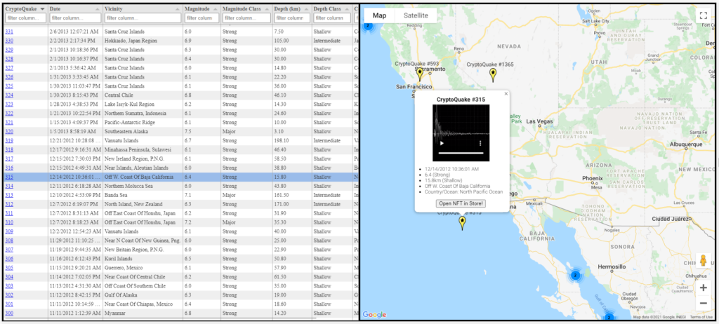
Task: Select the Central Chile vicinity cell
Action: pyautogui.click(x=143, y=95)
